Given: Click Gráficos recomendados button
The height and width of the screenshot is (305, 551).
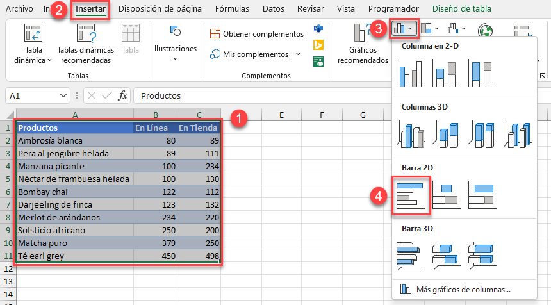Looking at the screenshot, I should click(363, 44).
